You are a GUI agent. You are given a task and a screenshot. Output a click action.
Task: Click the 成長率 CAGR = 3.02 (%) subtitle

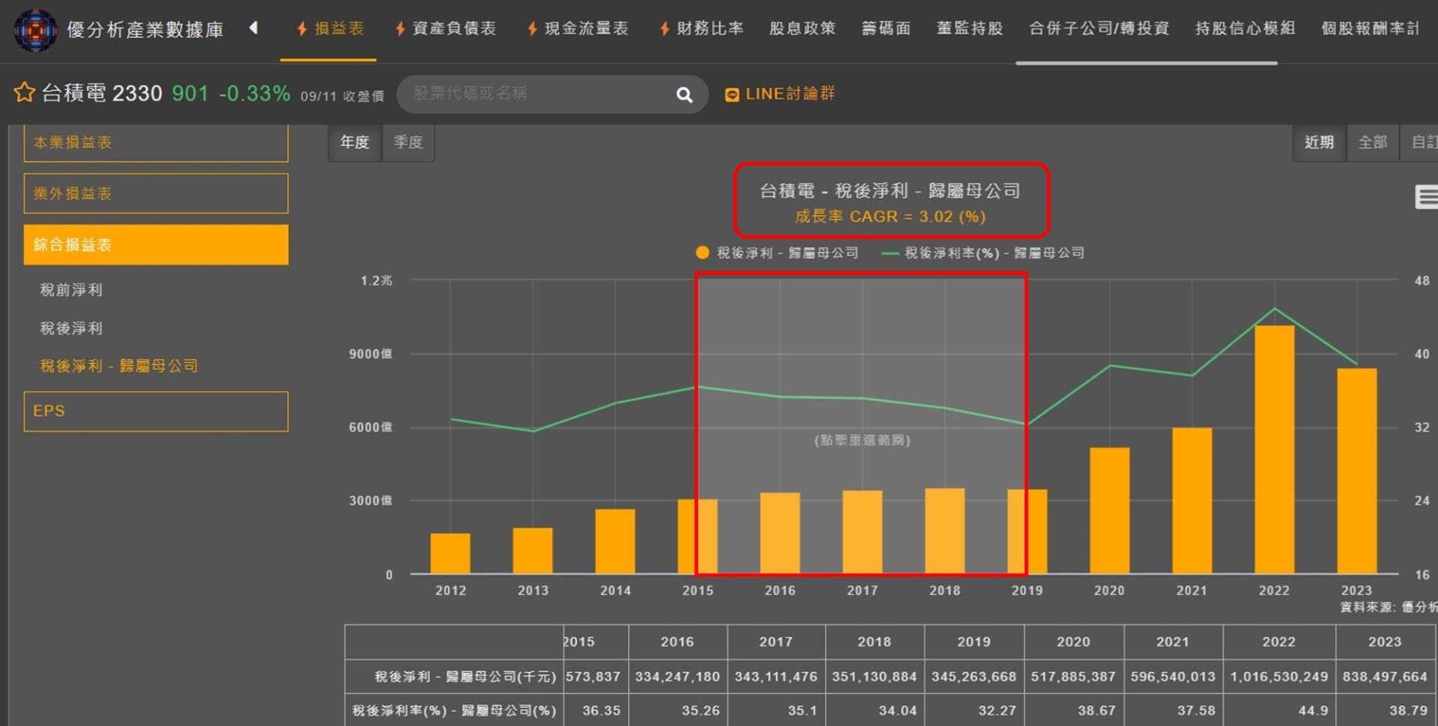(891, 217)
